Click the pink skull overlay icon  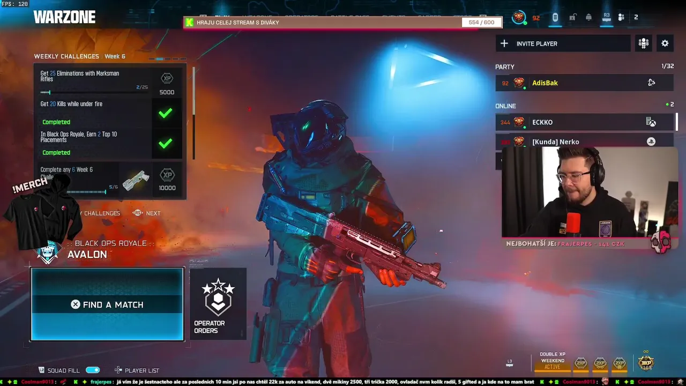[661, 243]
